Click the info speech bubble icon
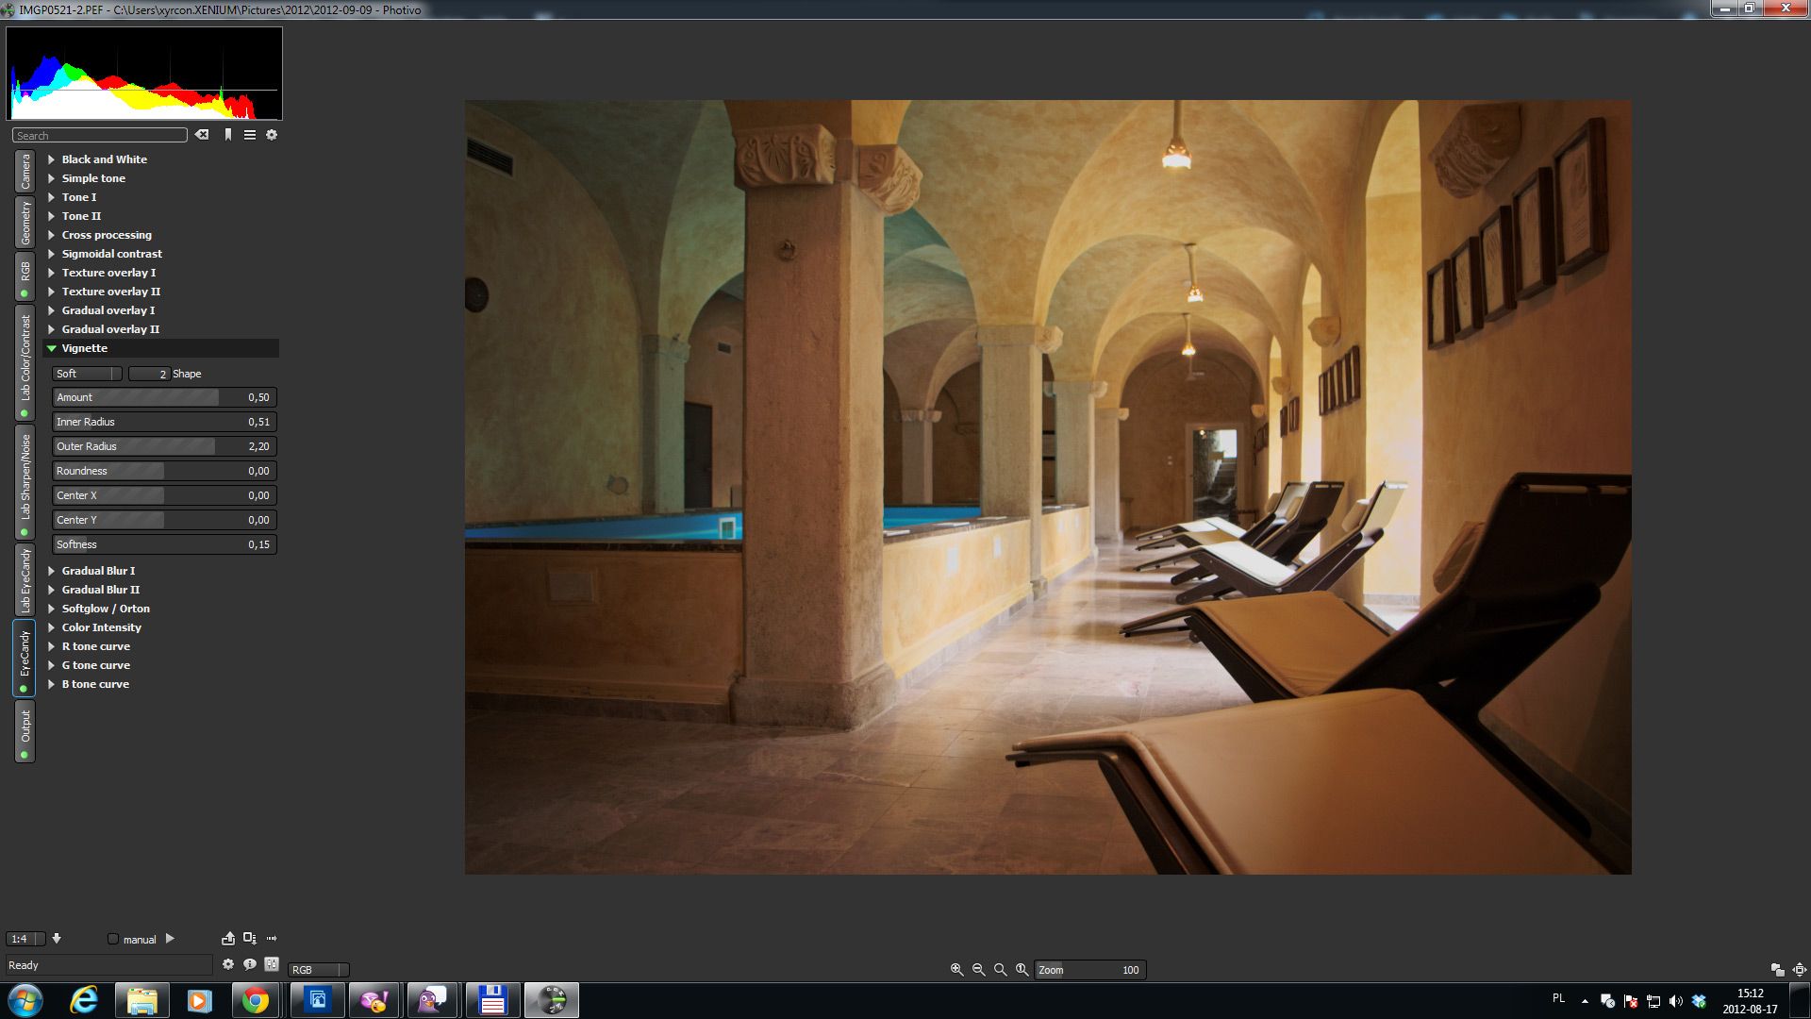This screenshot has height=1019, width=1811. [250, 964]
